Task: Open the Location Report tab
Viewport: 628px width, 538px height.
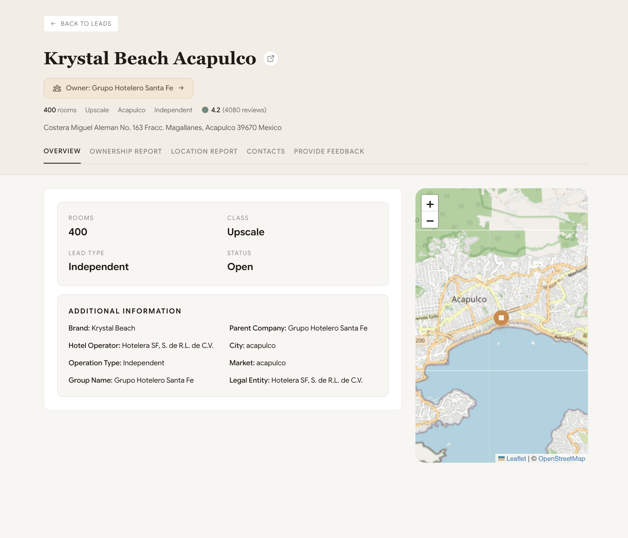Action: 204,151
